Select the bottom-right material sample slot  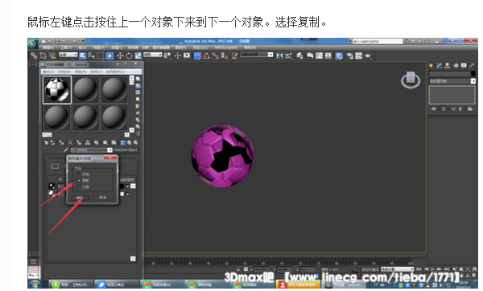pyautogui.click(x=114, y=118)
